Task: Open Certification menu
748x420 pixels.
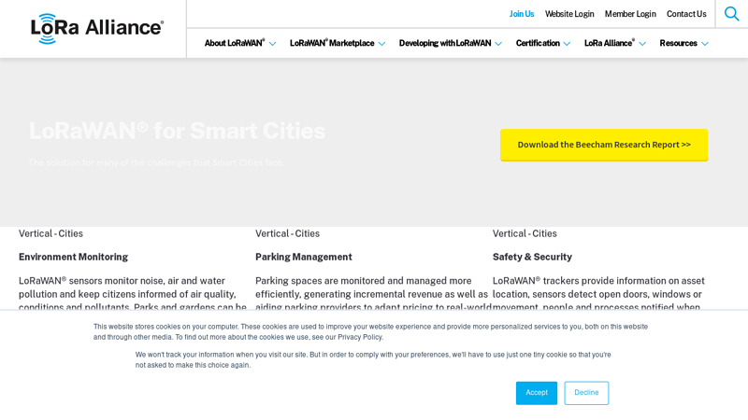Action: pyautogui.click(x=538, y=43)
